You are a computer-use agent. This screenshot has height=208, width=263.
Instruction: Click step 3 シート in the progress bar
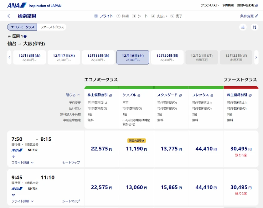pyautogui.click(x=140, y=16)
